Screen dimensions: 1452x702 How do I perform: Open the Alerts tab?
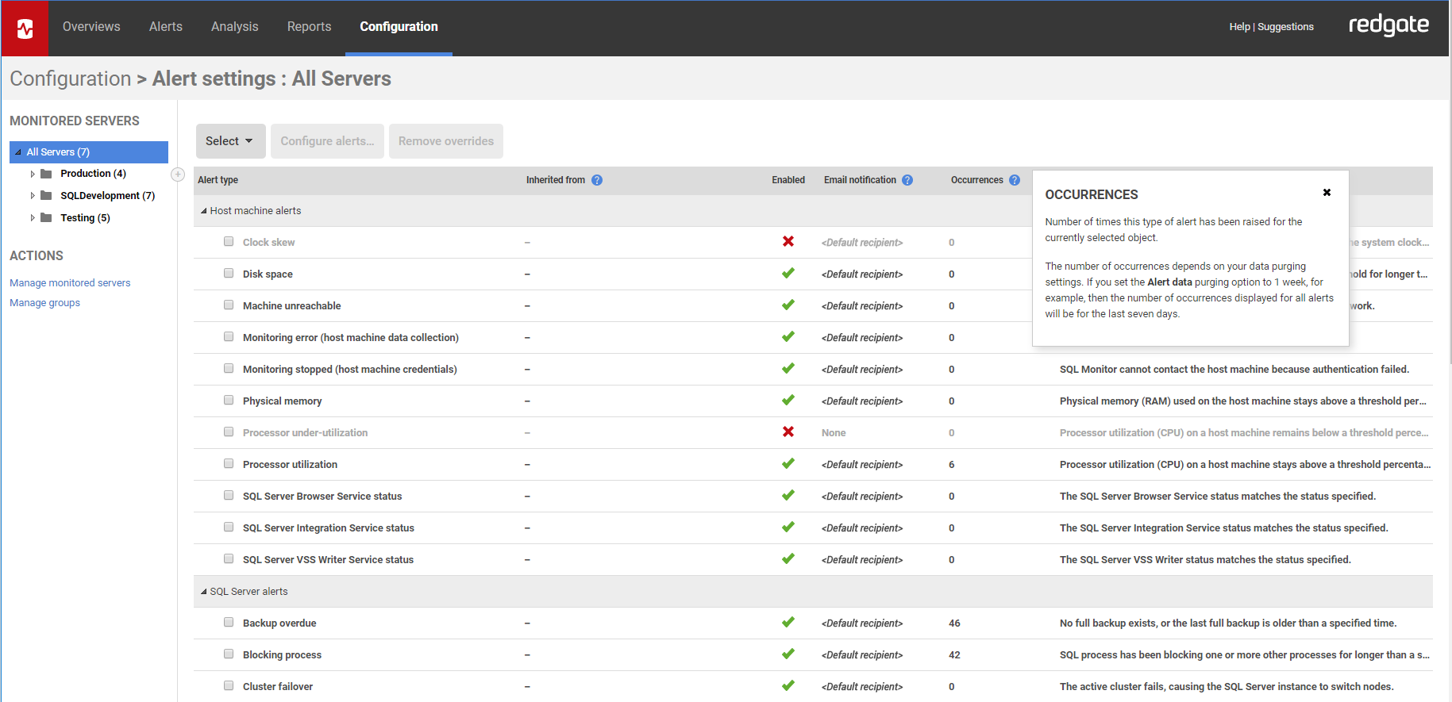[166, 27]
